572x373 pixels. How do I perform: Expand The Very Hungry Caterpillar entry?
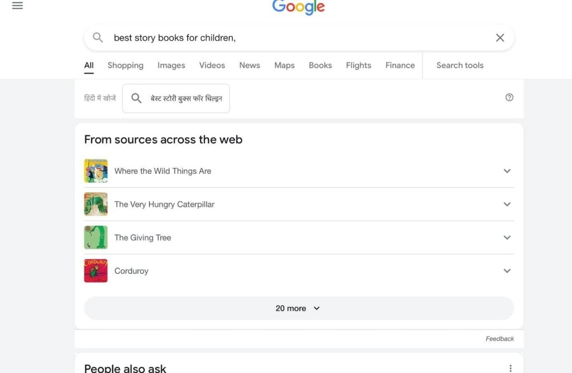(x=507, y=204)
